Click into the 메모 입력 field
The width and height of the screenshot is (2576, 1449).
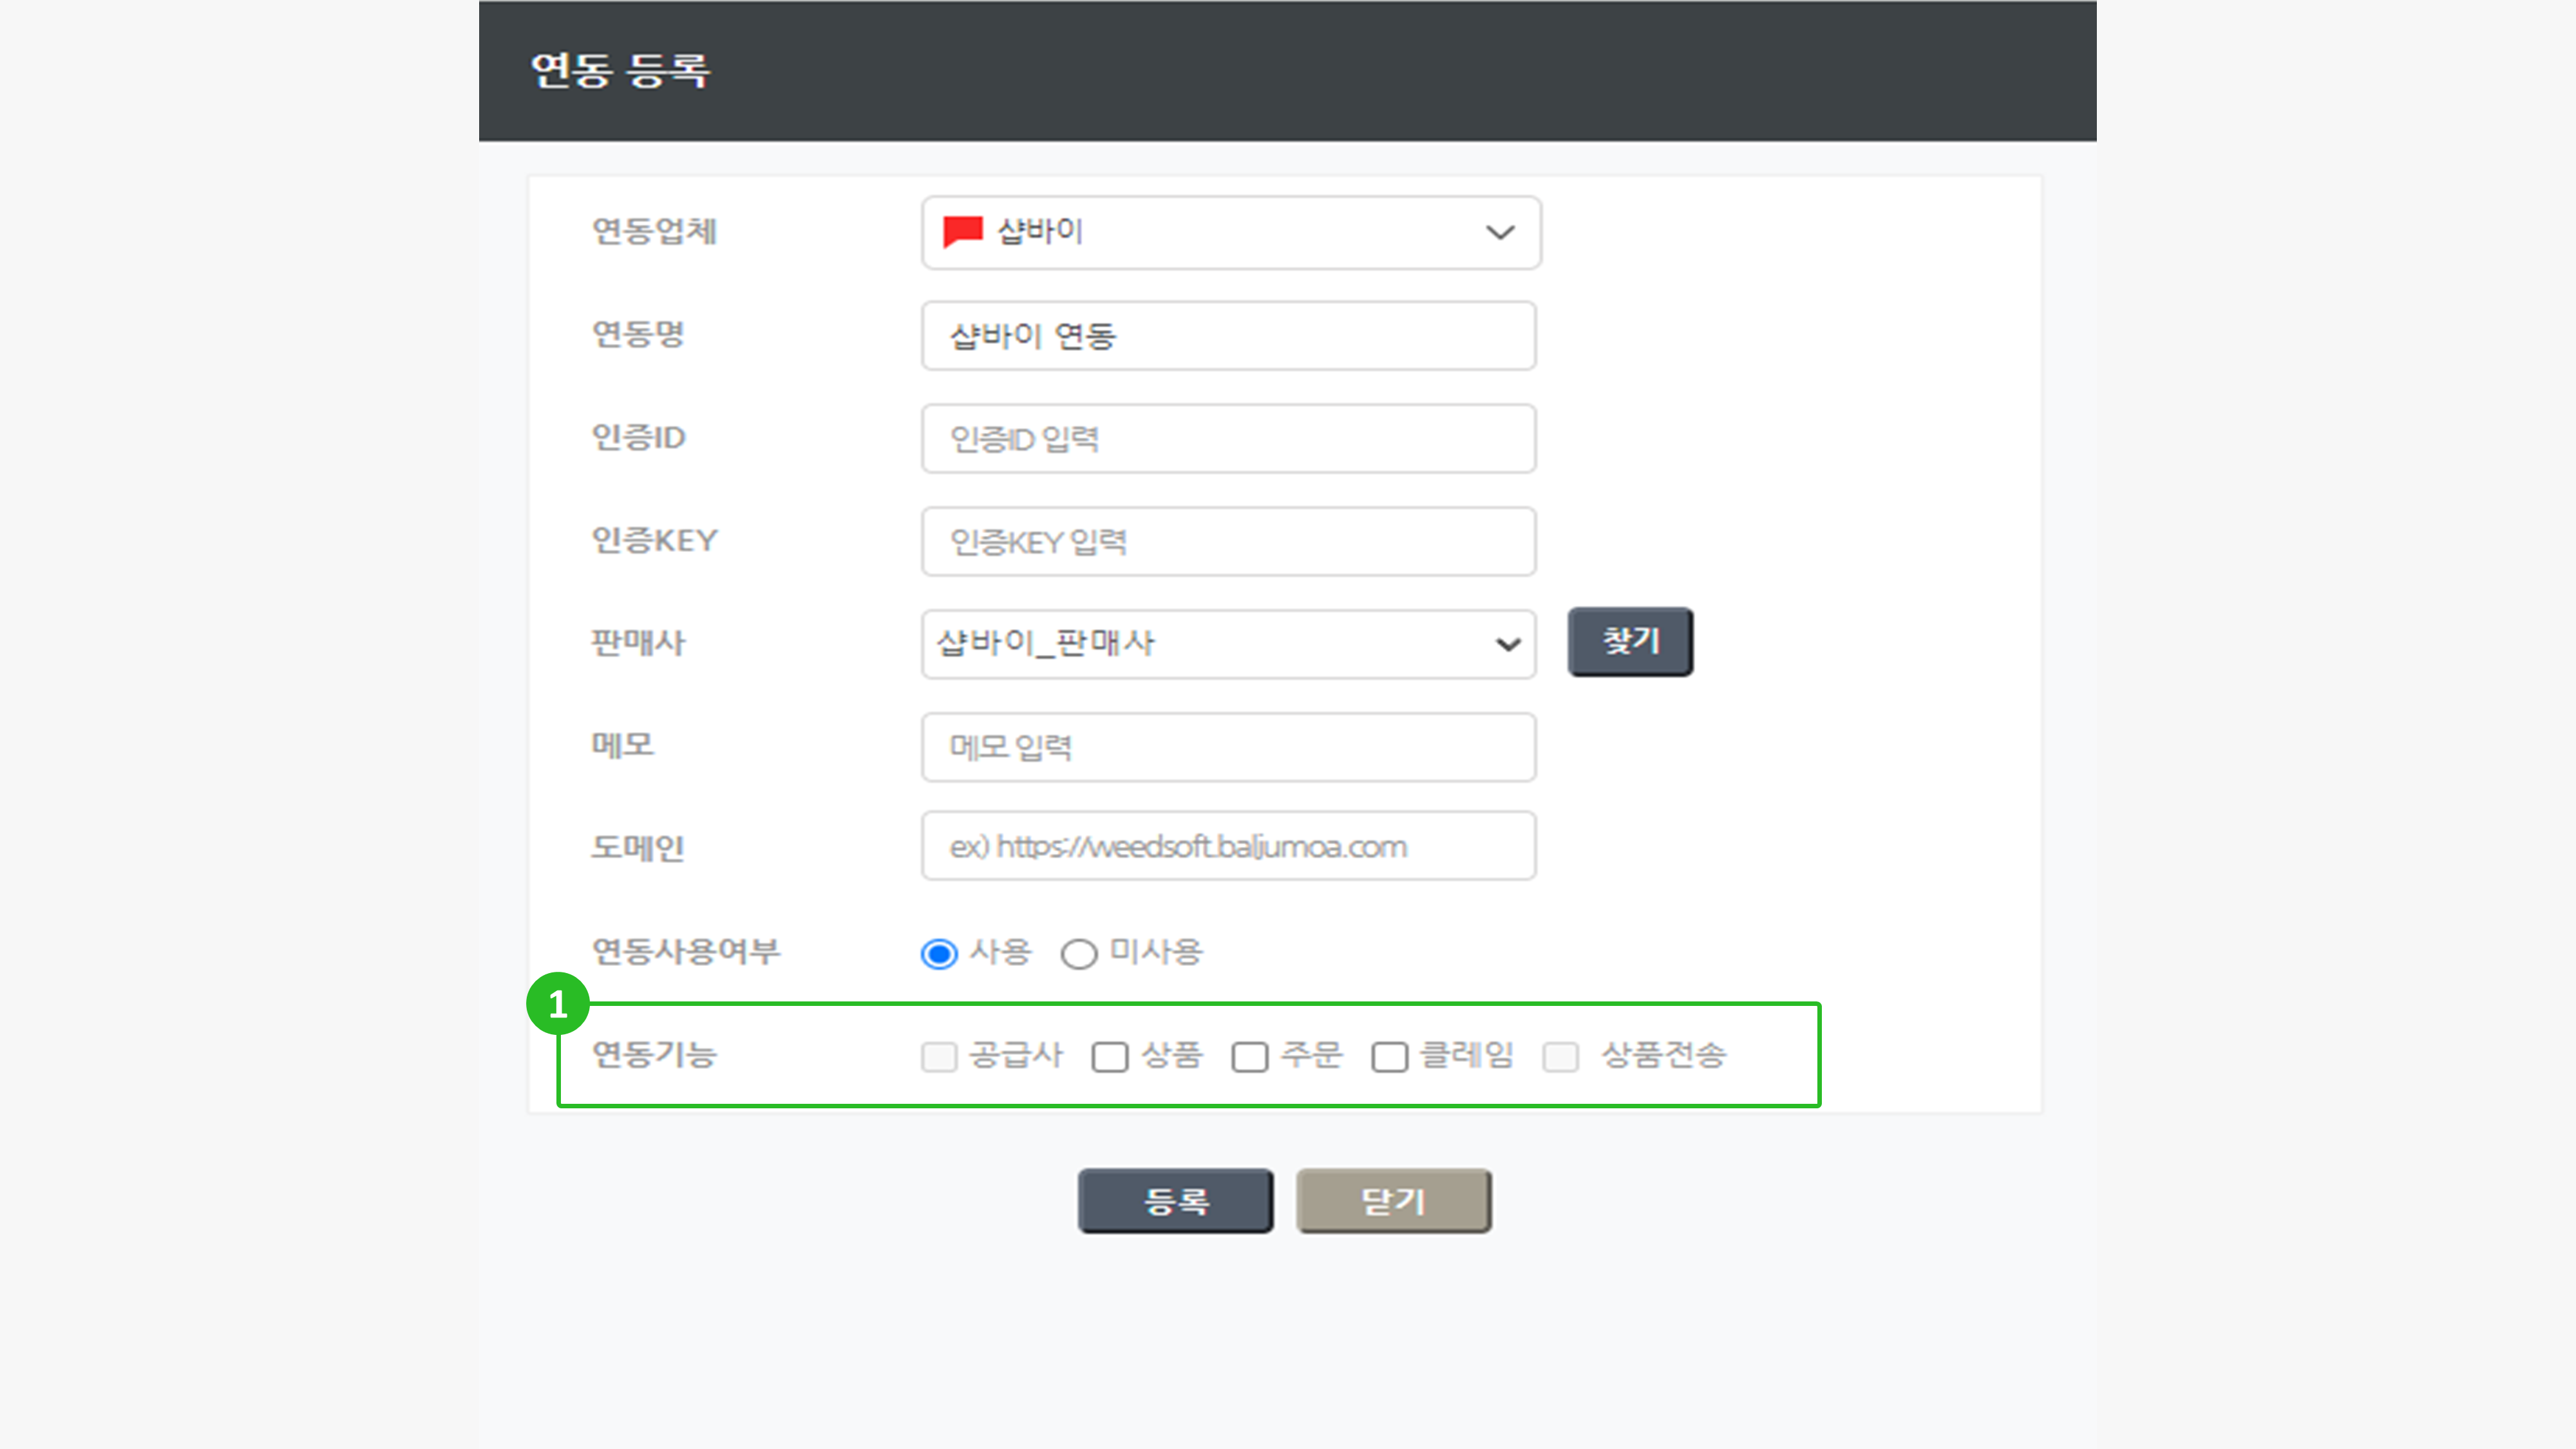tap(1228, 747)
